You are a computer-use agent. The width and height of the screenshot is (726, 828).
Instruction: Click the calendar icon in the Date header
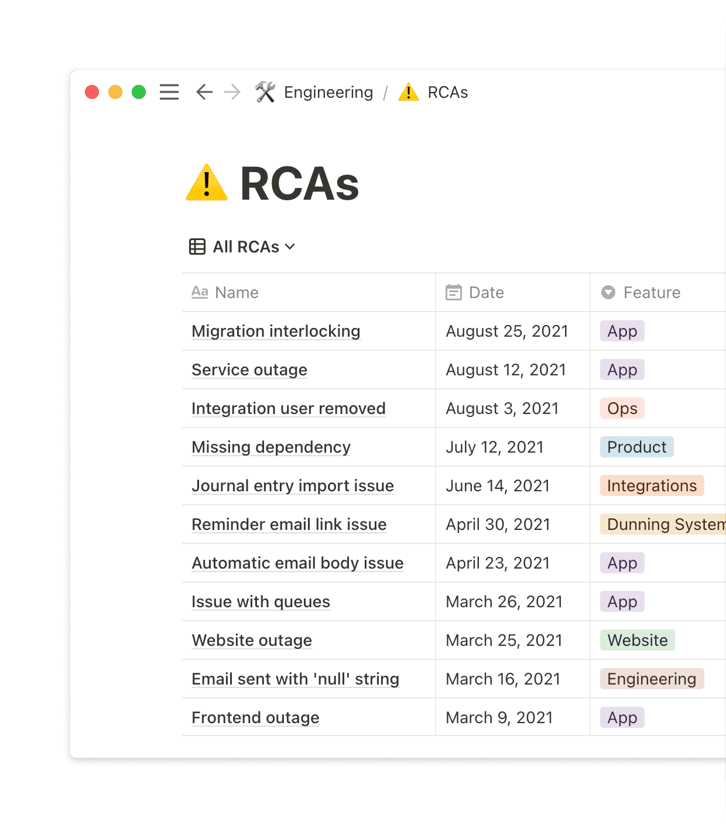coord(454,292)
